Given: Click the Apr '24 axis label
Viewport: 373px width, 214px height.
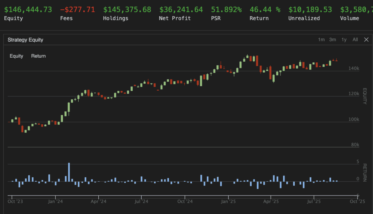Looking at the screenshot, I should (98, 201).
